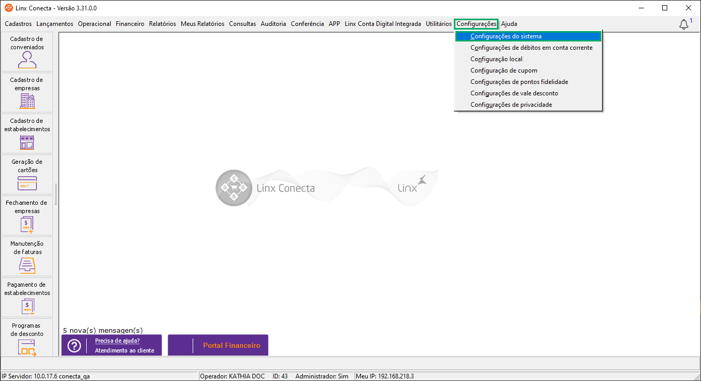The width and height of the screenshot is (701, 381).
Task: Open the Relatórios menu
Action: click(163, 24)
